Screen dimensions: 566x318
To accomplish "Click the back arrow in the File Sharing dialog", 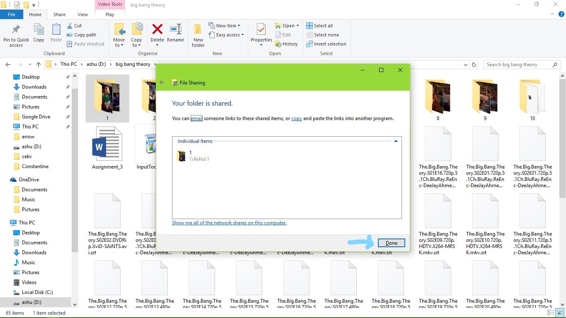I will (x=162, y=82).
